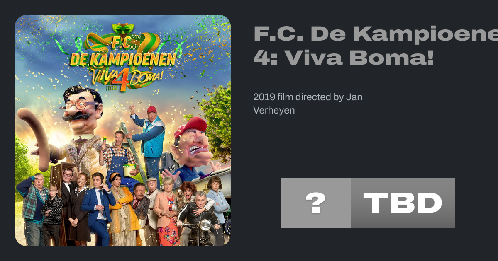Click the woman in floral dress
This screenshot has width=498, height=261.
point(166,211)
